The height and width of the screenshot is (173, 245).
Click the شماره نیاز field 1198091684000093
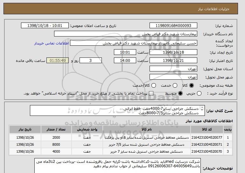click(x=173, y=26)
